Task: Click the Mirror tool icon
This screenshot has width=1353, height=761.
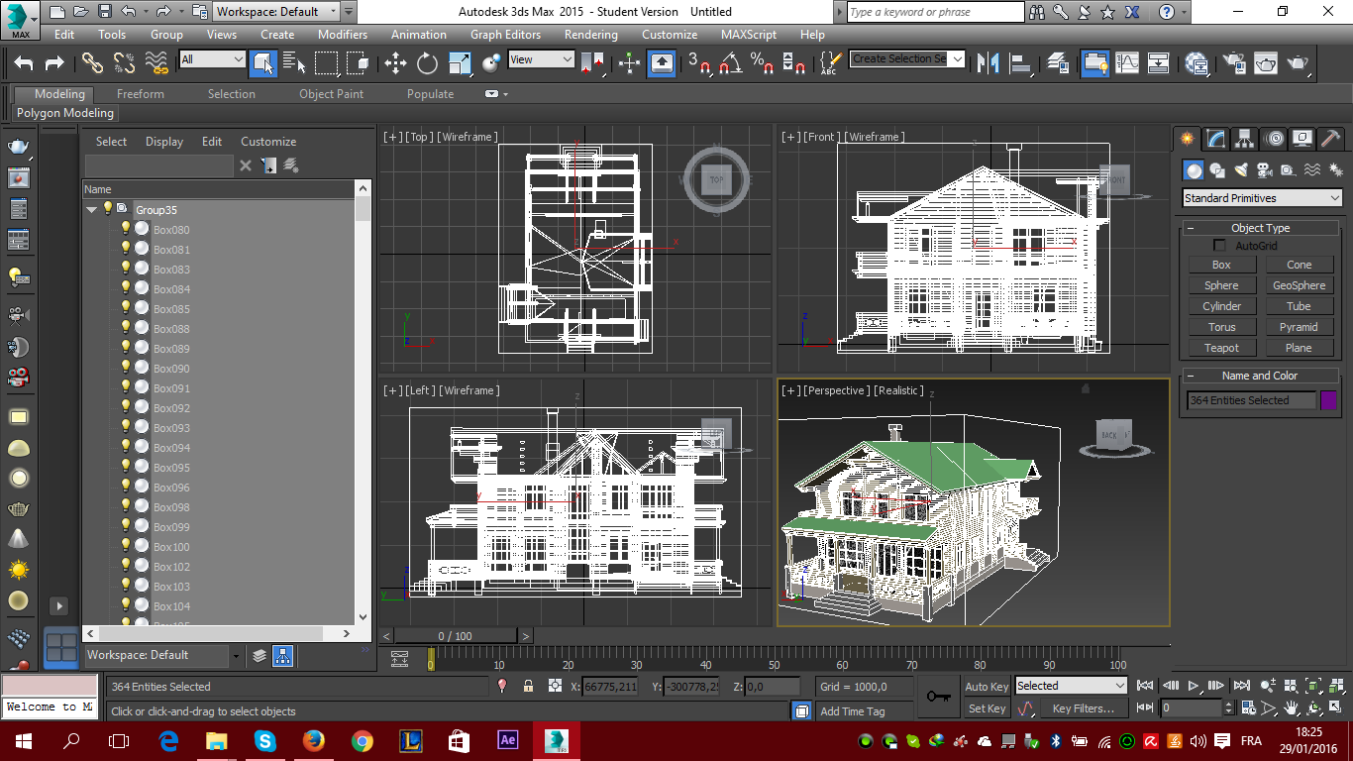Action: (x=988, y=63)
